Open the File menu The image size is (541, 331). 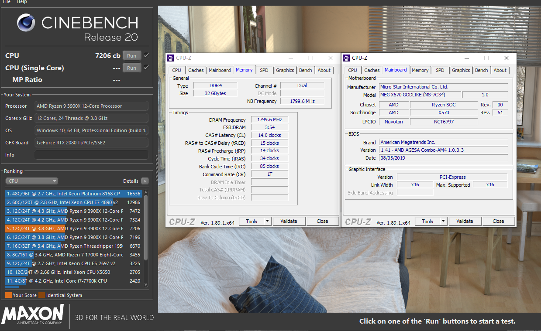point(7,2)
